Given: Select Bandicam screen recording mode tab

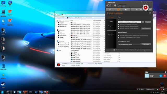Looking at the screenshot, I should tap(118, 10).
